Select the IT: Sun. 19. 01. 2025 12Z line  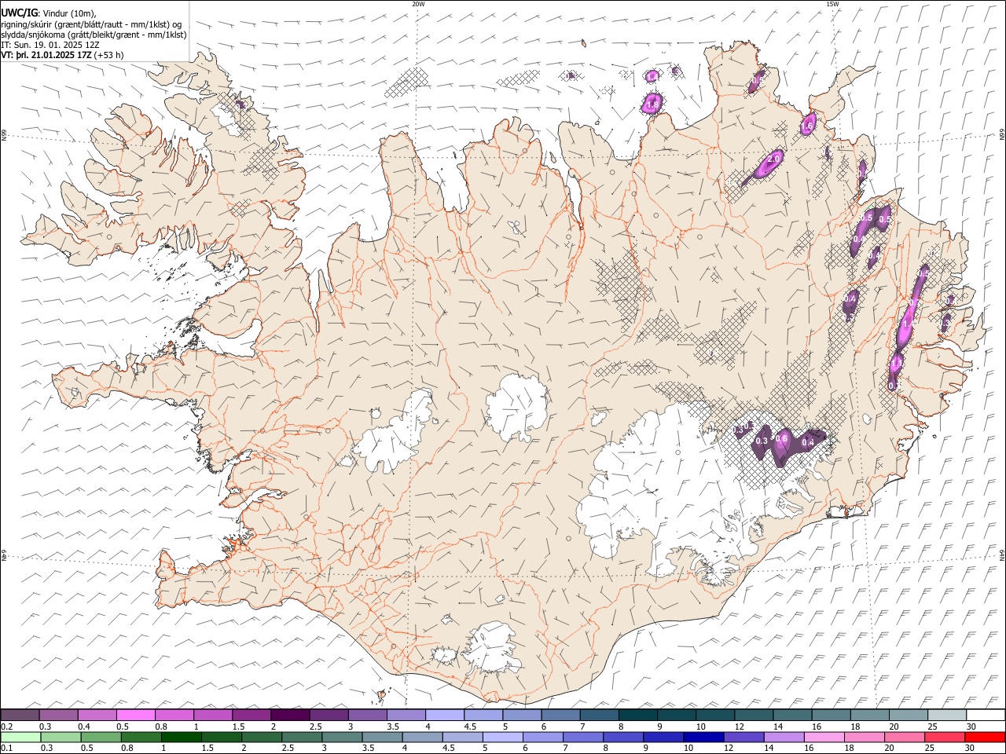(x=50, y=45)
